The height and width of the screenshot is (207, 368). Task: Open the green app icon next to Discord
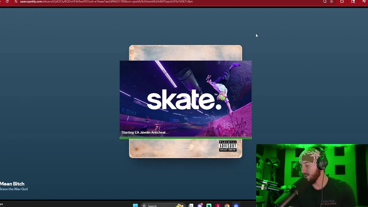(x=209, y=205)
